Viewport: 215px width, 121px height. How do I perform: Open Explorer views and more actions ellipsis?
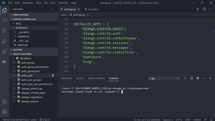point(53,9)
